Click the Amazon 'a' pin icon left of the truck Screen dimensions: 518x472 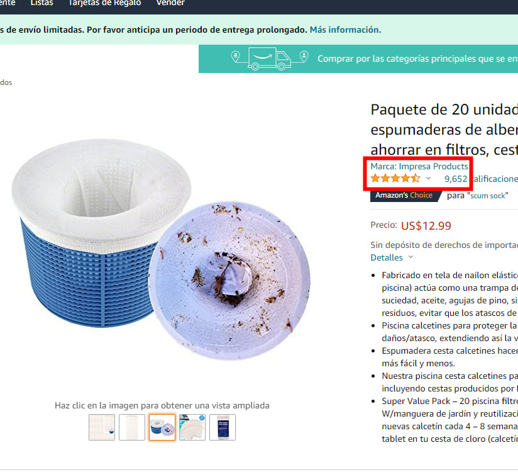(x=235, y=56)
